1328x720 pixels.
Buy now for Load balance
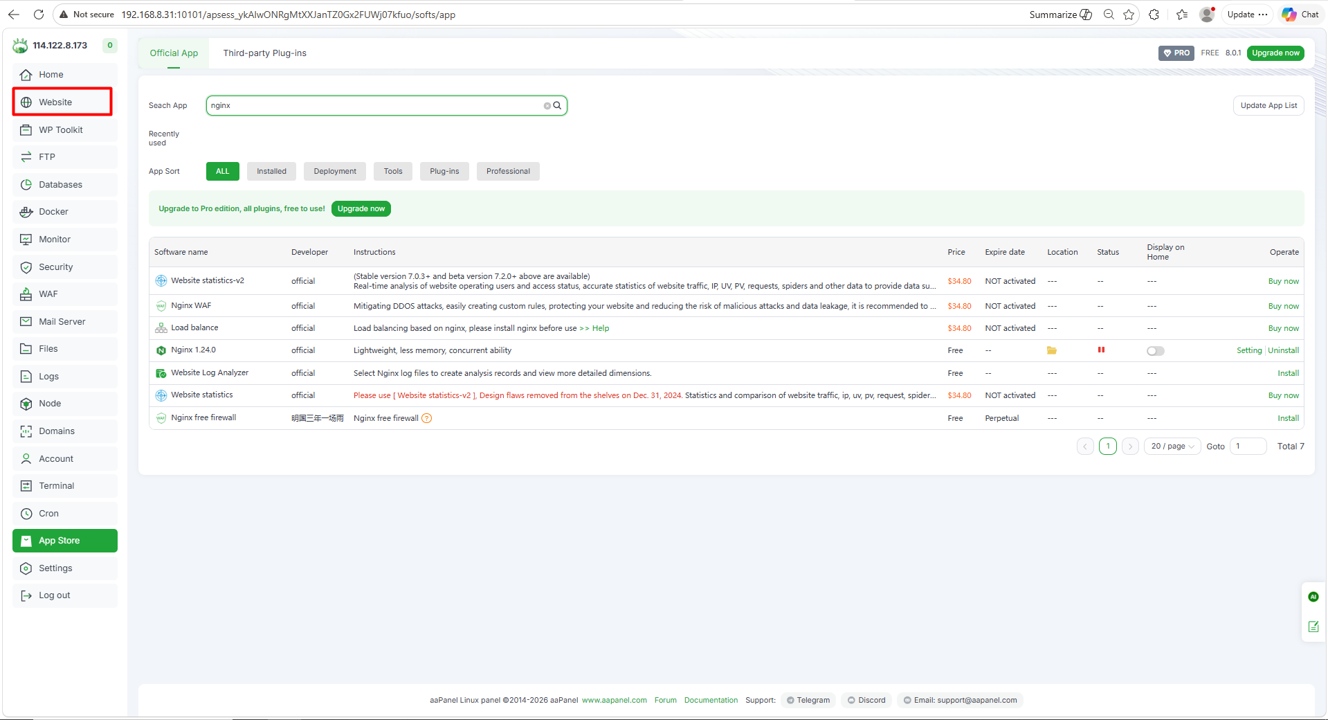pos(1283,328)
